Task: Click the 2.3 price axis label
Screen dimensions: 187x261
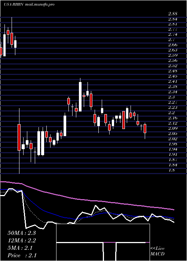Action: (171, 97)
